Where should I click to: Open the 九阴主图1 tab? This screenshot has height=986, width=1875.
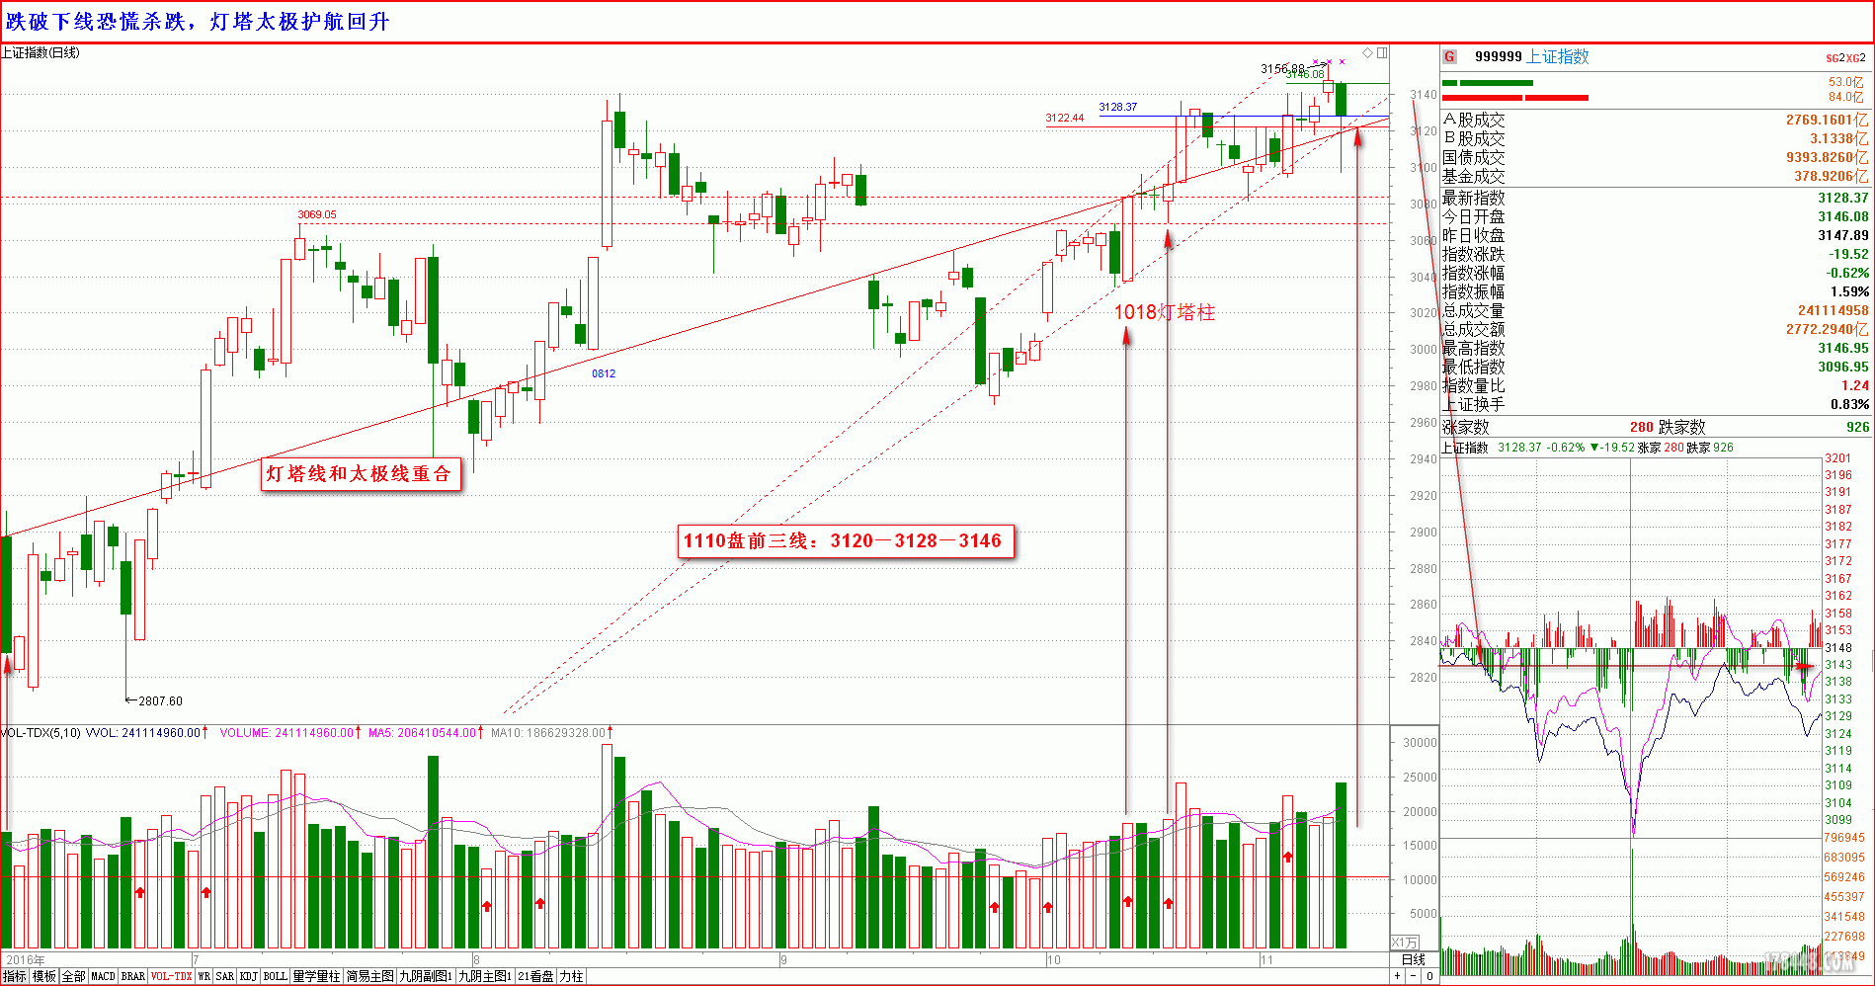point(485,976)
